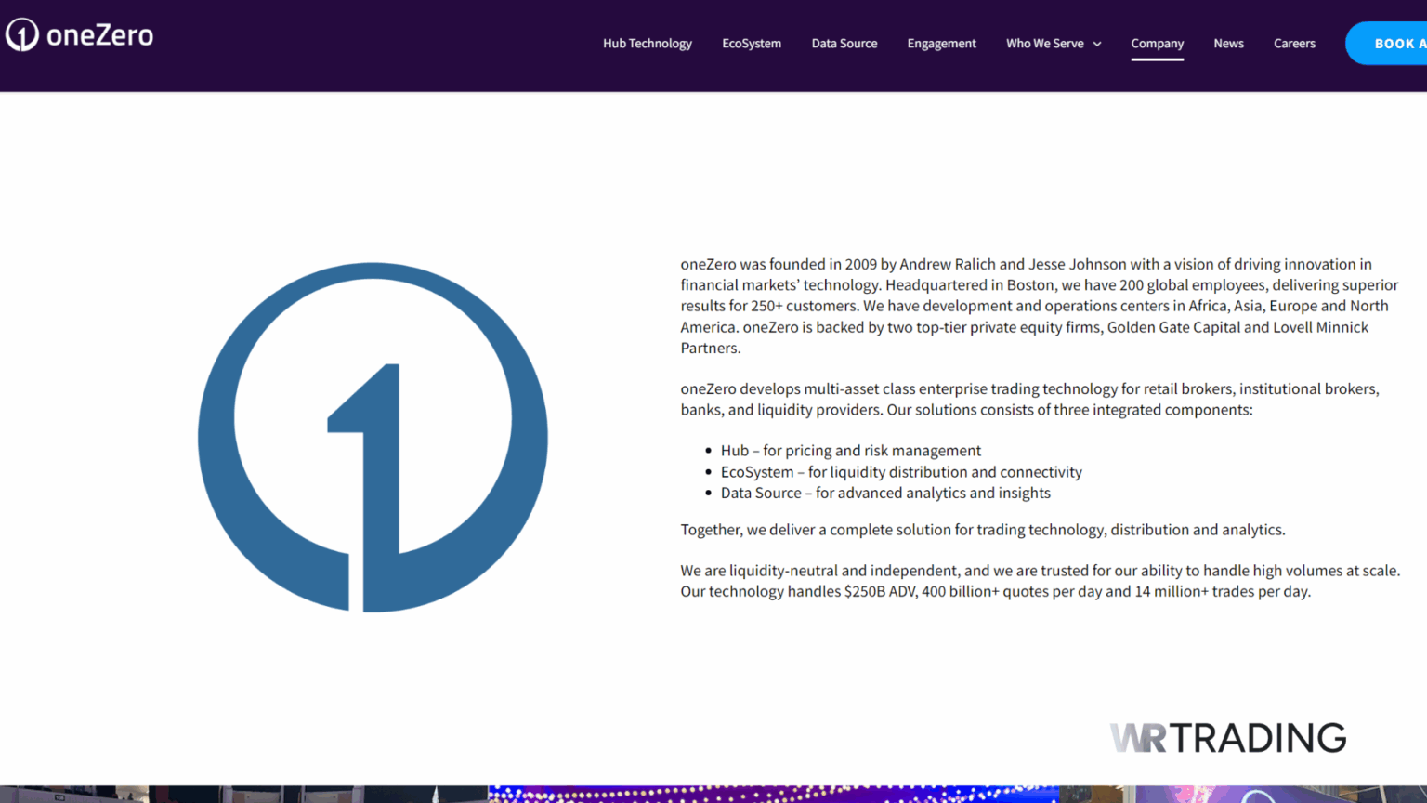Click the EcoSystem liquidity distribution bullet

900,472
